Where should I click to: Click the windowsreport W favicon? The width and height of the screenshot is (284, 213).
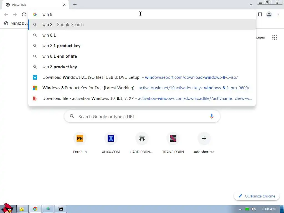35,77
